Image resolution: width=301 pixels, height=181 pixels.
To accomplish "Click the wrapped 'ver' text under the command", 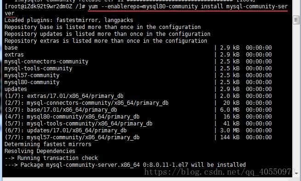I will point(9,13).
